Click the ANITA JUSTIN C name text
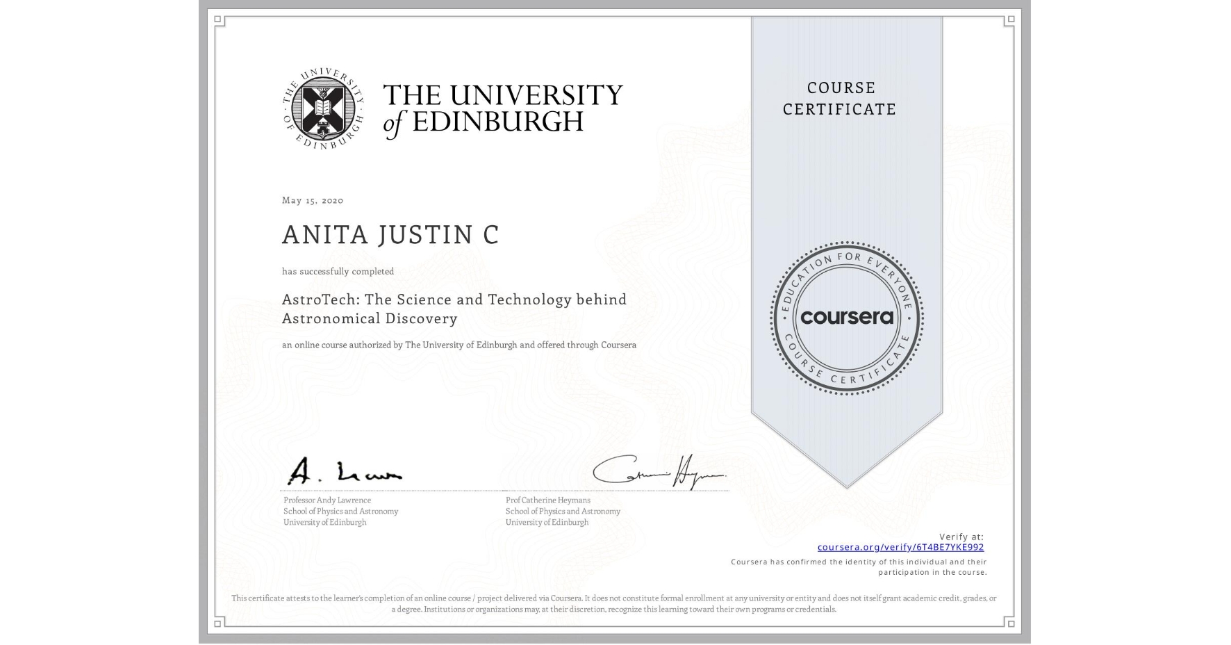 tap(390, 236)
